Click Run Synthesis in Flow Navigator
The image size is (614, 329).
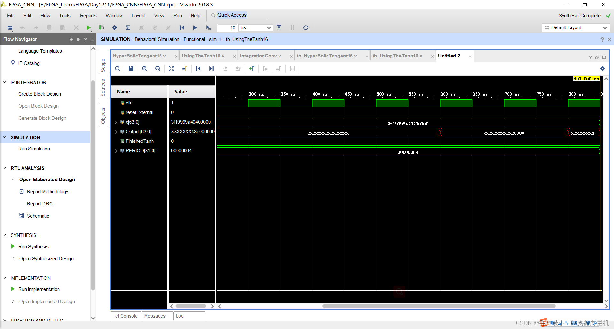pos(33,247)
